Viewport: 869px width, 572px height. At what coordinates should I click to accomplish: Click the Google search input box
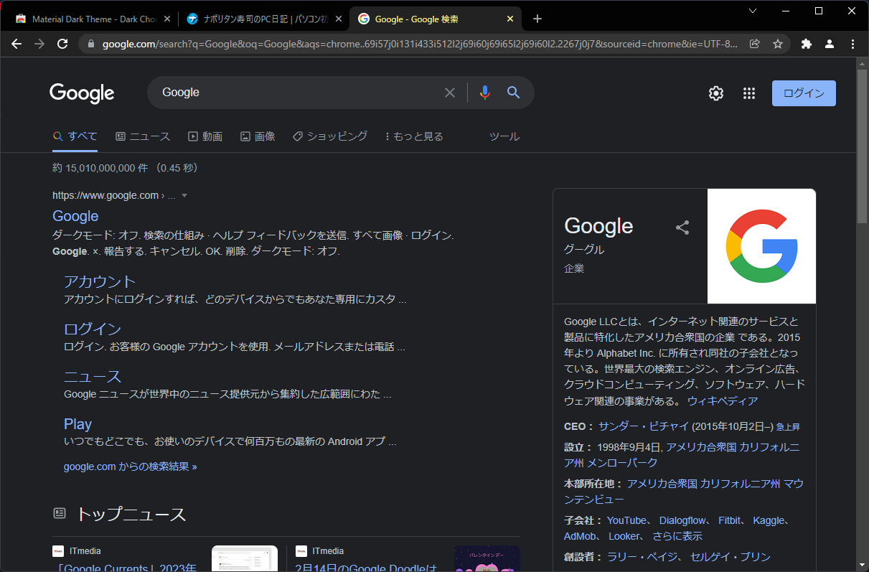coord(298,93)
